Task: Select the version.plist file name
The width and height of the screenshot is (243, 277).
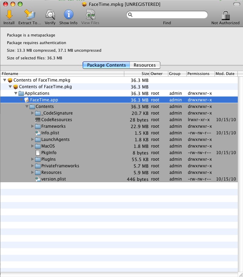Action: click(53, 179)
